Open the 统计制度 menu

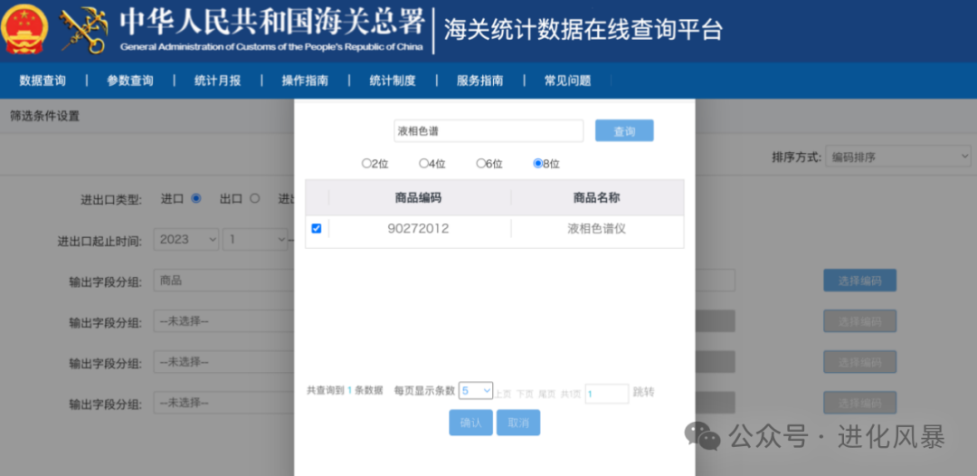[x=393, y=81]
